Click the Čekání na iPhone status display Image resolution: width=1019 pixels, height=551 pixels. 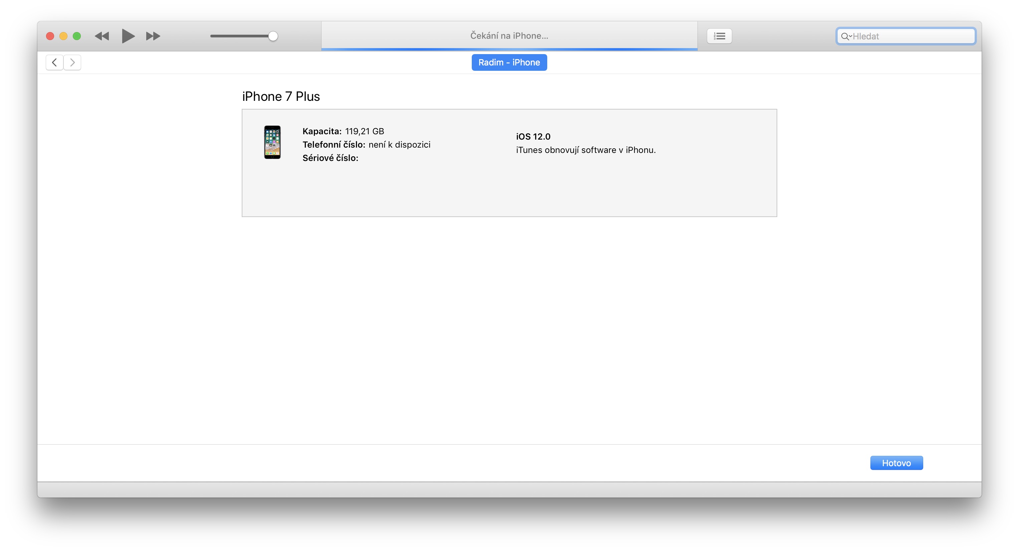click(x=509, y=36)
